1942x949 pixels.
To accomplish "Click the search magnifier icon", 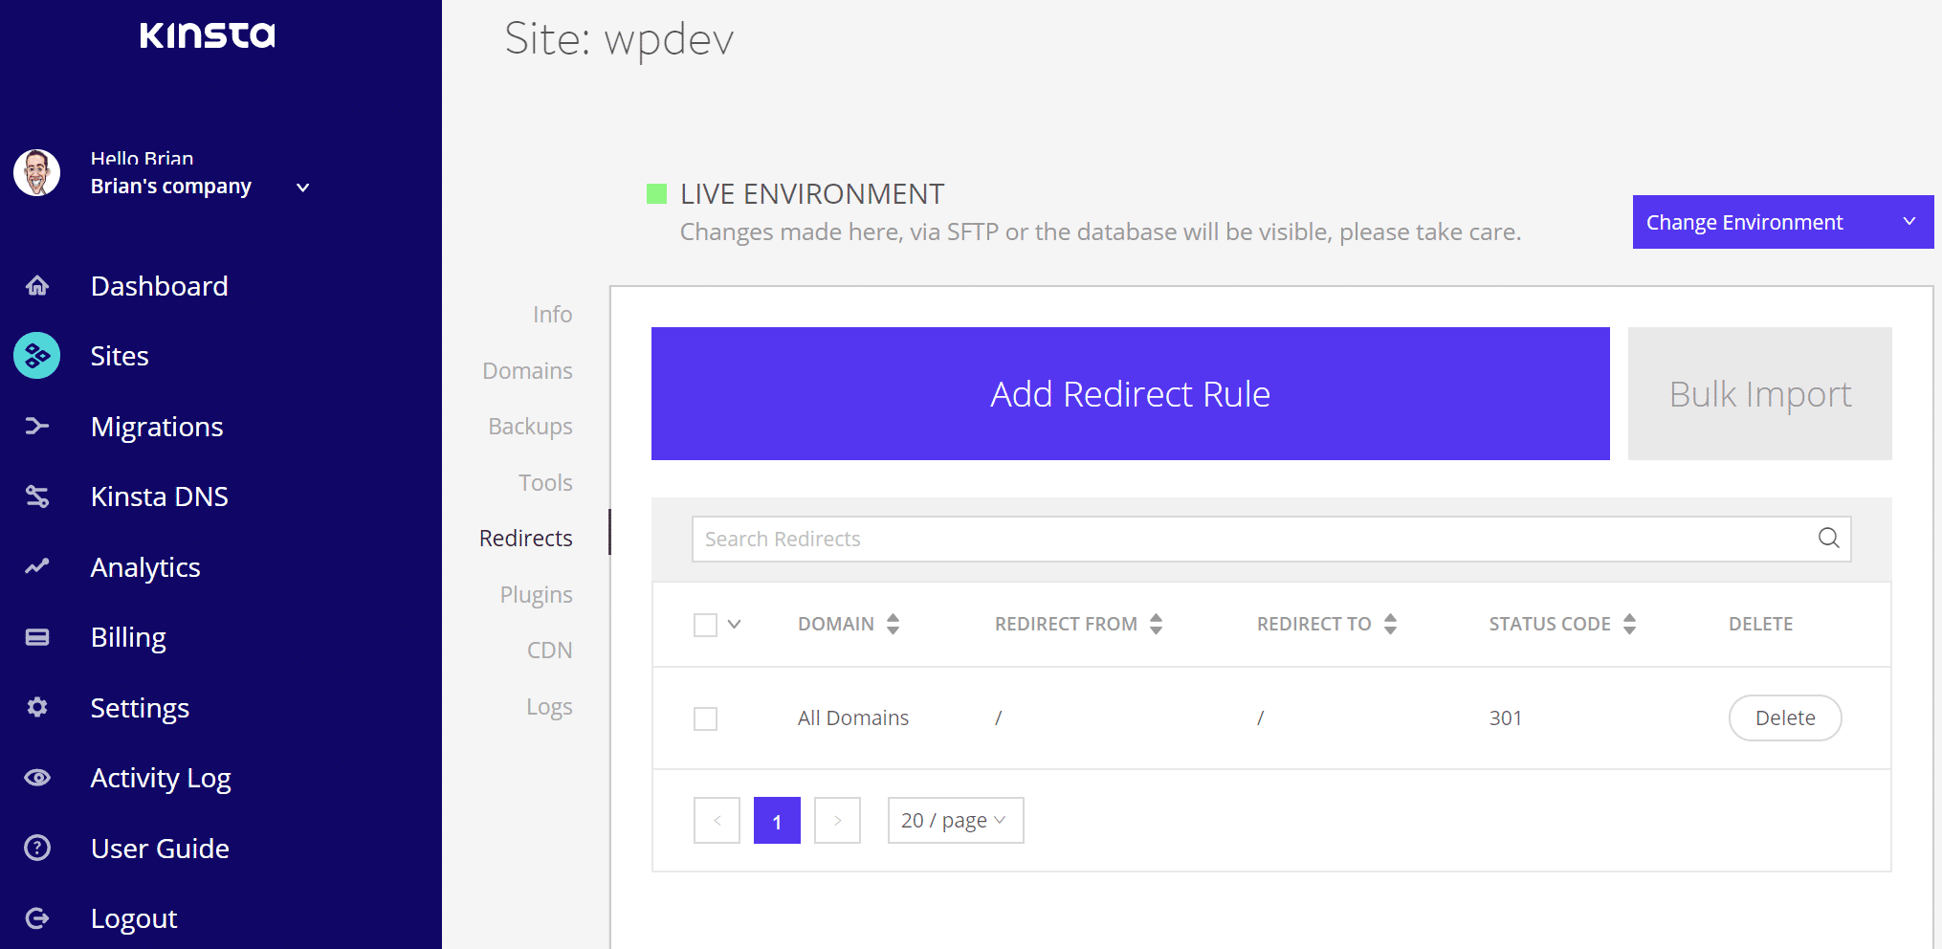I will (x=1828, y=539).
